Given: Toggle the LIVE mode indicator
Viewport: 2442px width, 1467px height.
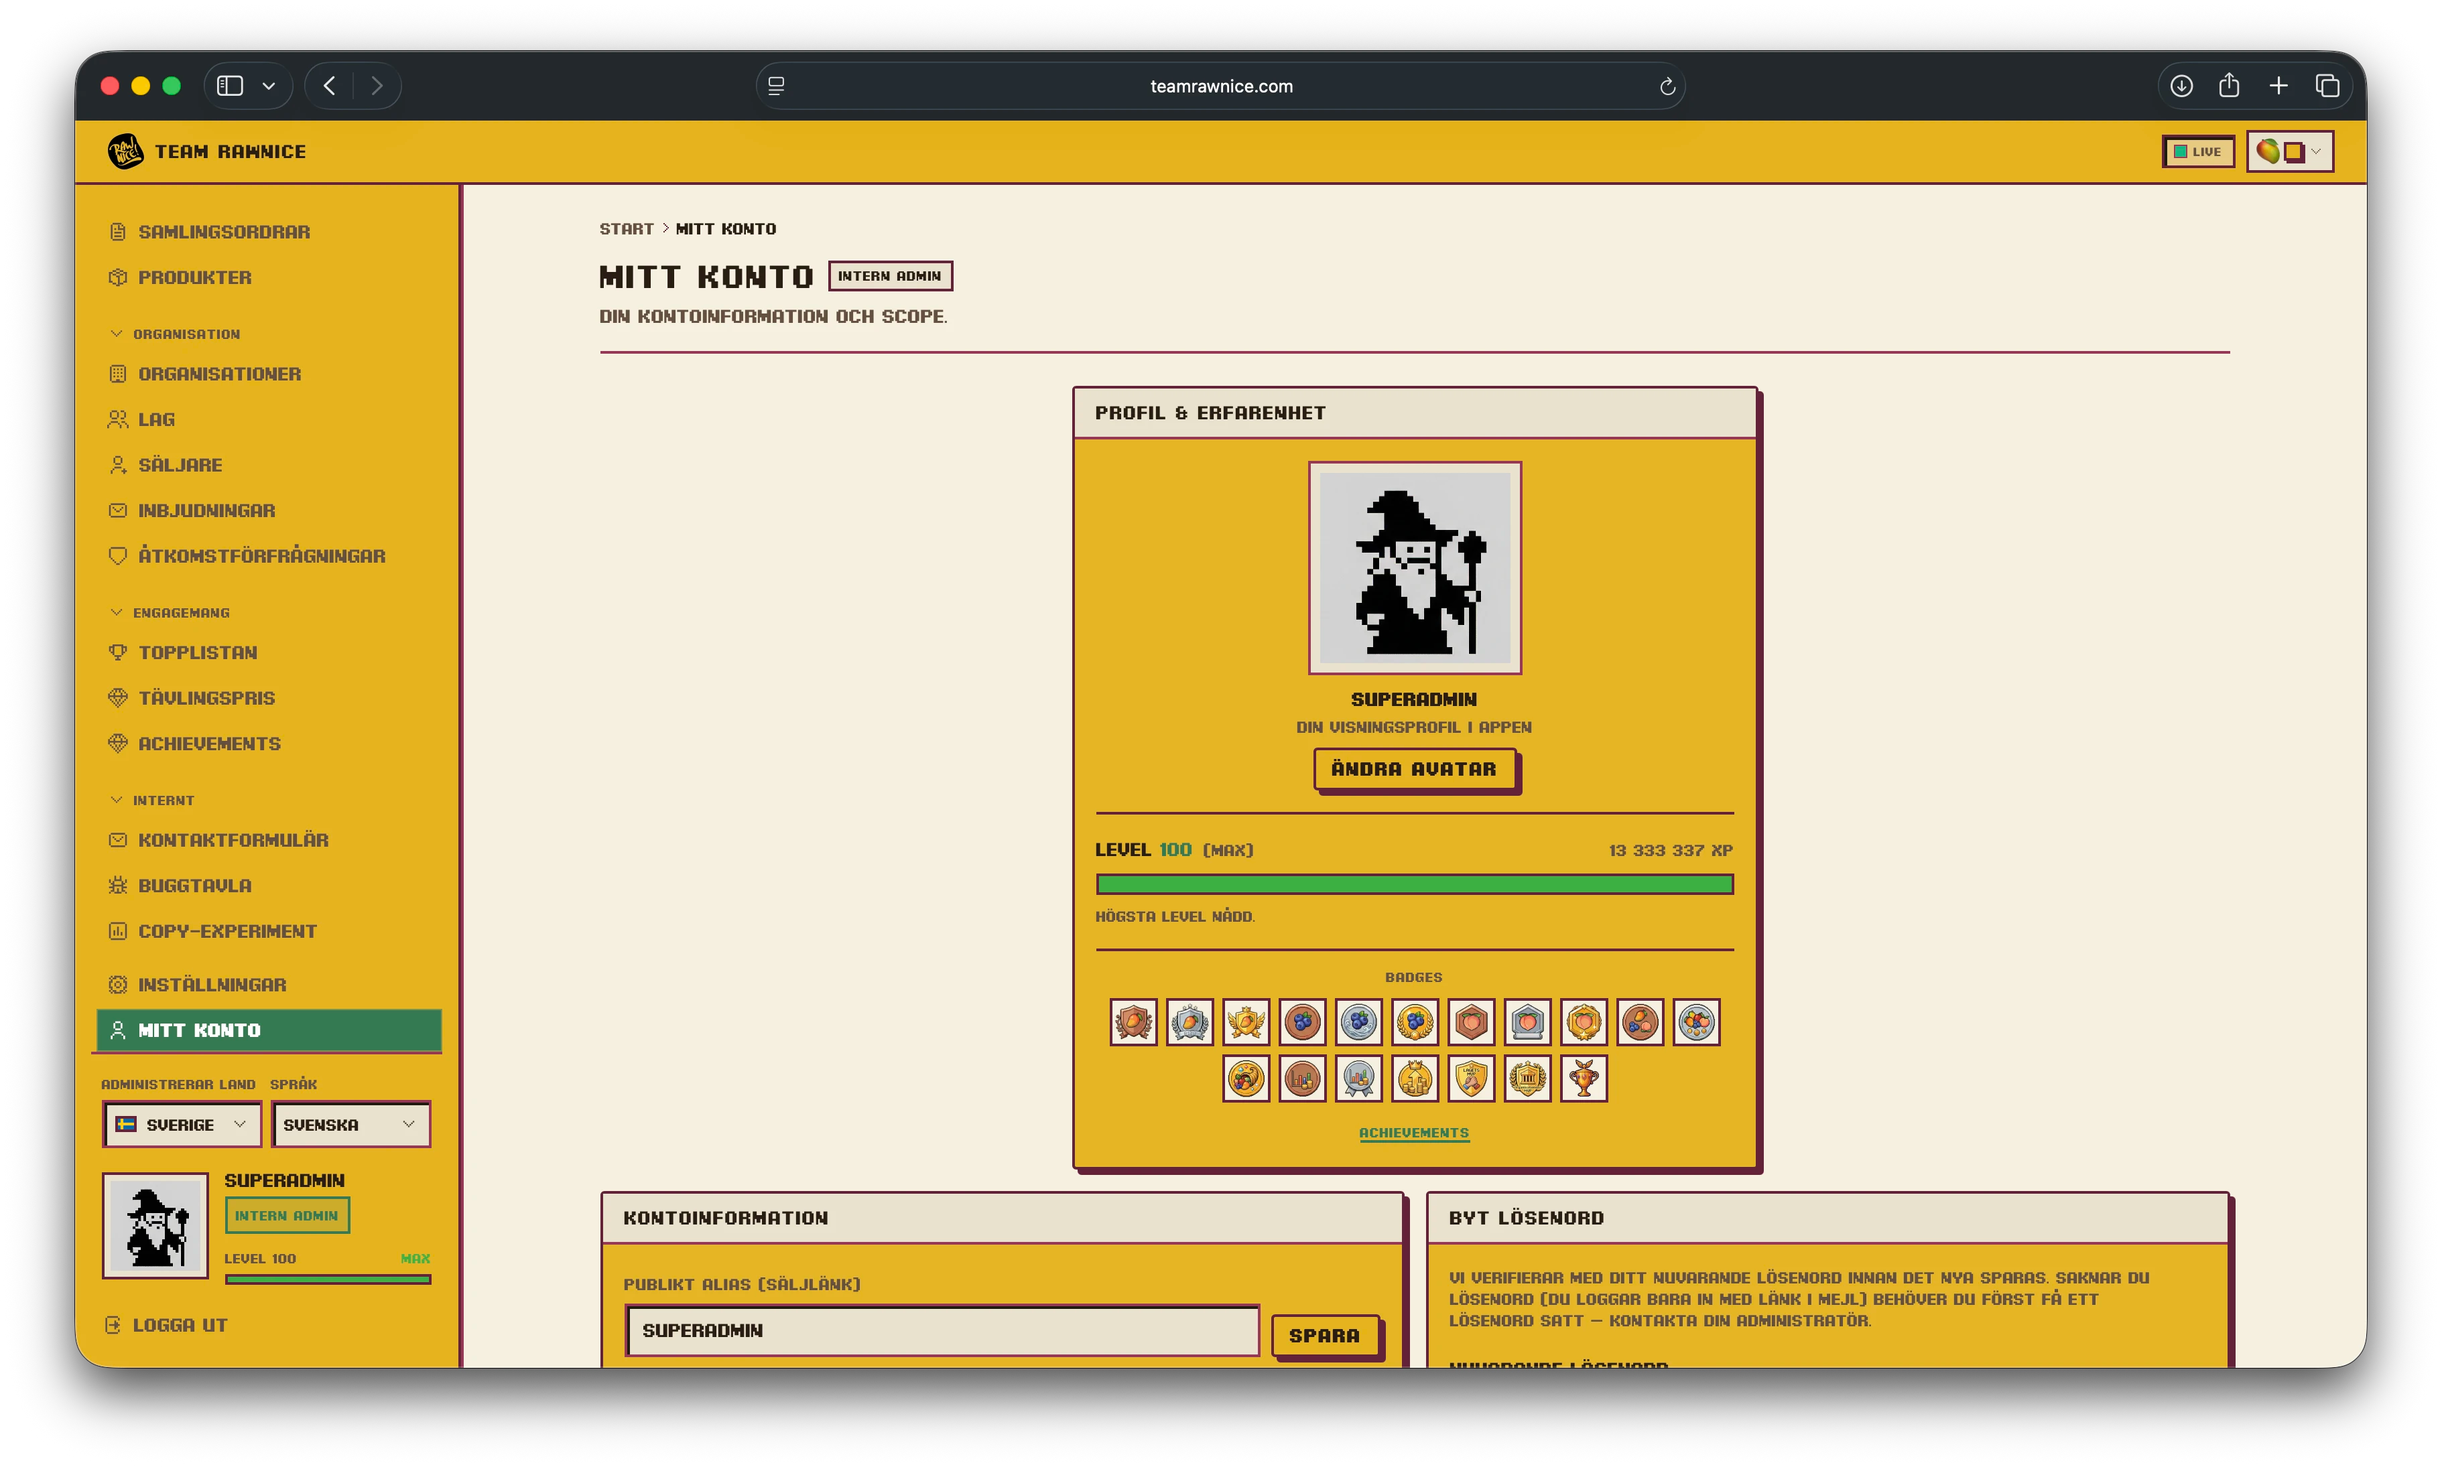Looking at the screenshot, I should 2198,151.
